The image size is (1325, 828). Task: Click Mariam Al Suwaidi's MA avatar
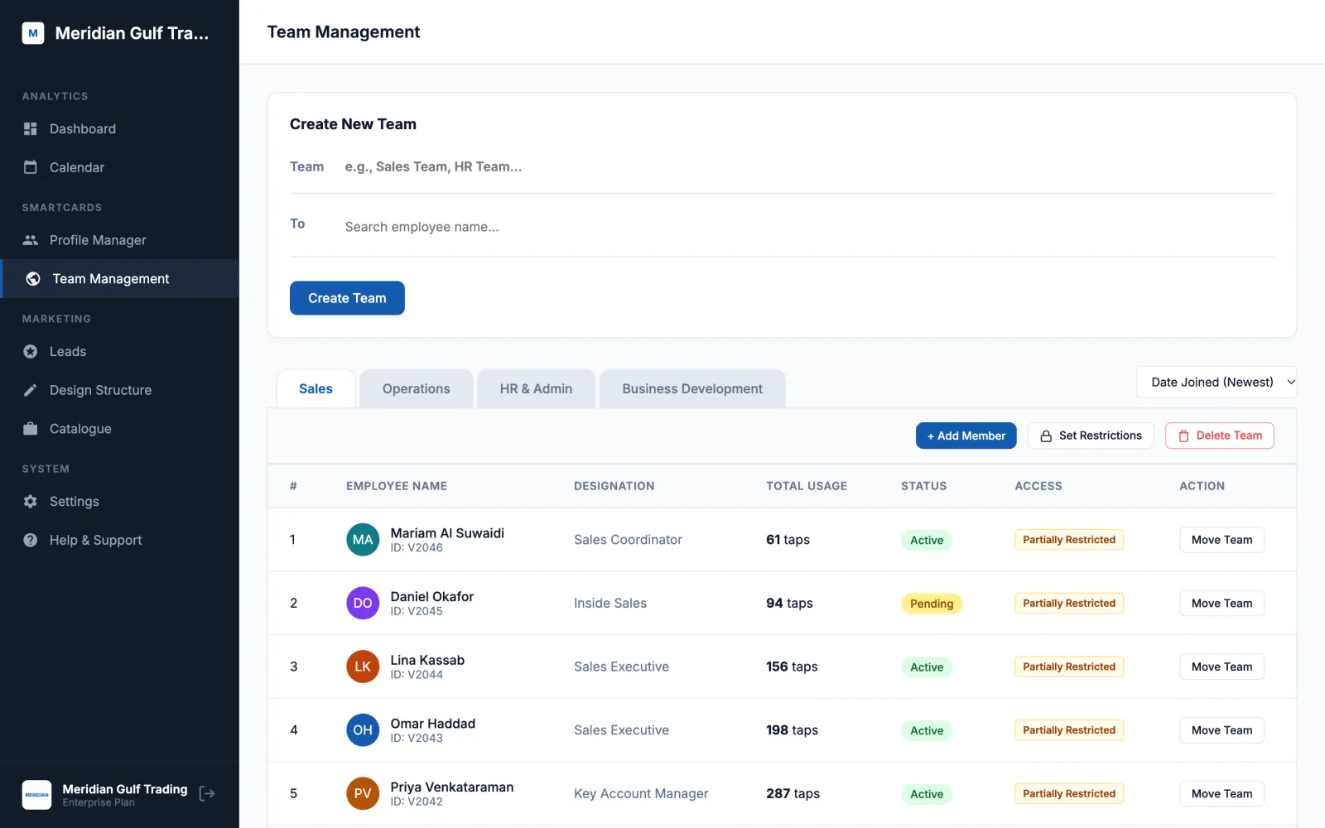click(x=363, y=540)
